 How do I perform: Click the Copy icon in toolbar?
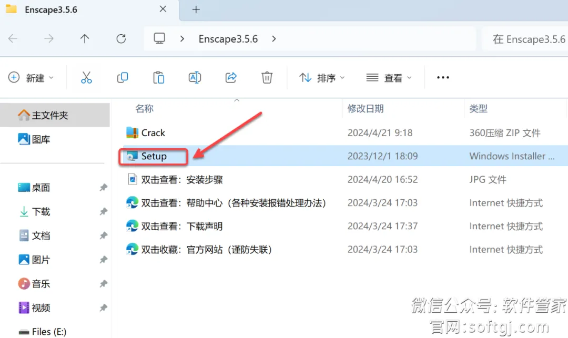pyautogui.click(x=123, y=77)
